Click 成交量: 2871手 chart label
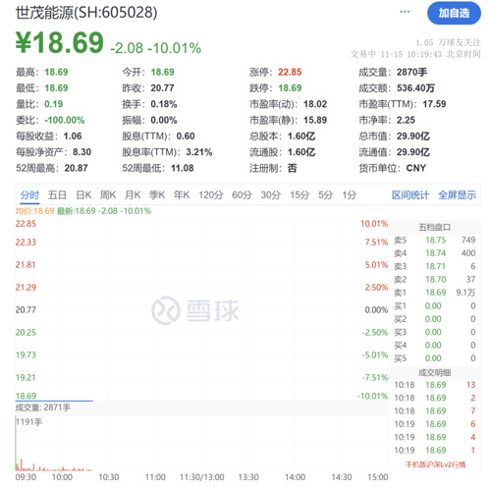The image size is (491, 487). coord(43,407)
